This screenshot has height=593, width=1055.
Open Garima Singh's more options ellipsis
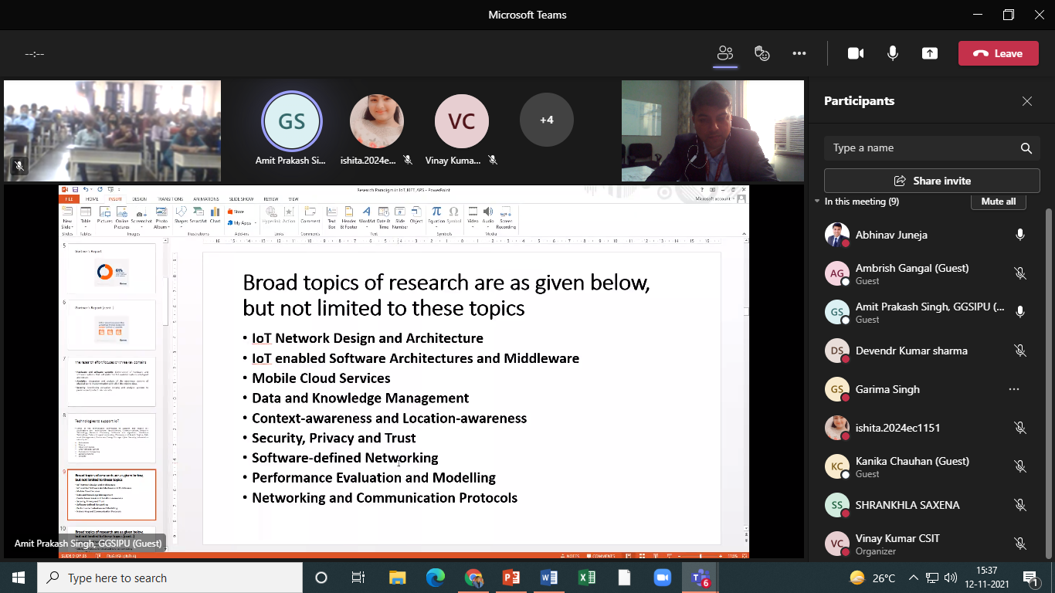[1013, 389]
